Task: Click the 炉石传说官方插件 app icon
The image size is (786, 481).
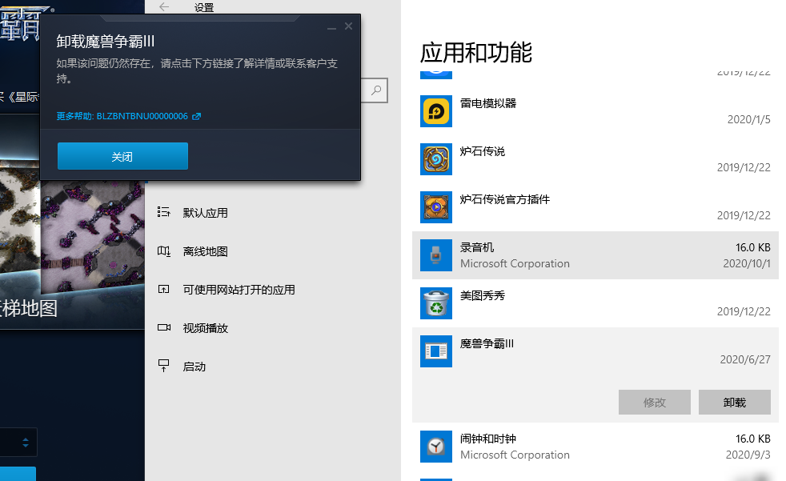Action: point(436,207)
